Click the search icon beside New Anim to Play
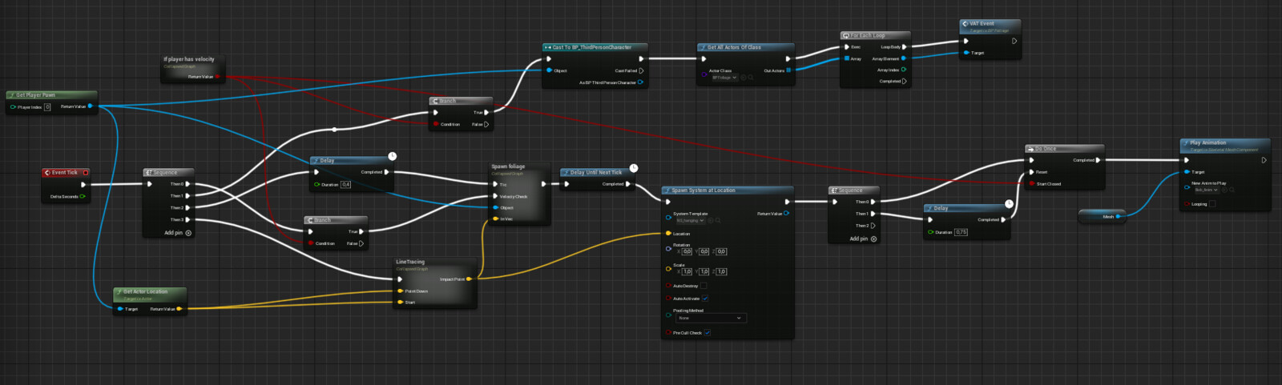 point(1232,190)
